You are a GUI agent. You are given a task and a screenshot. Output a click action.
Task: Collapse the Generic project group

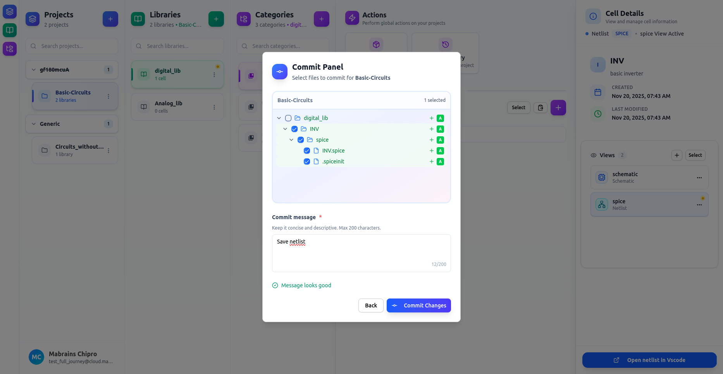(x=33, y=124)
